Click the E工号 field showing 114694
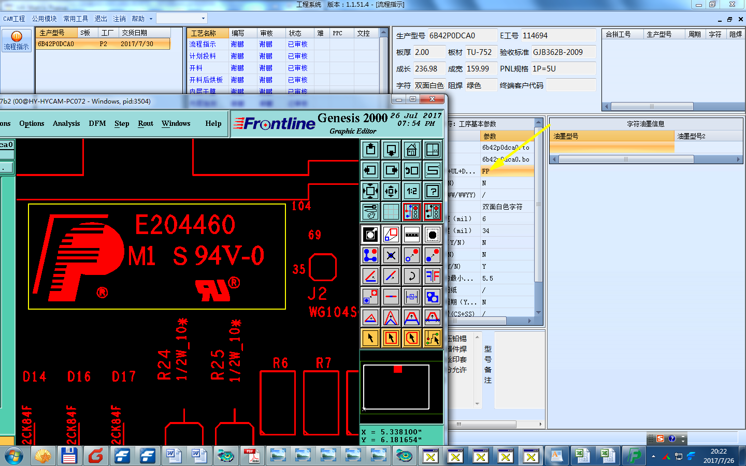746x466 pixels. point(558,36)
